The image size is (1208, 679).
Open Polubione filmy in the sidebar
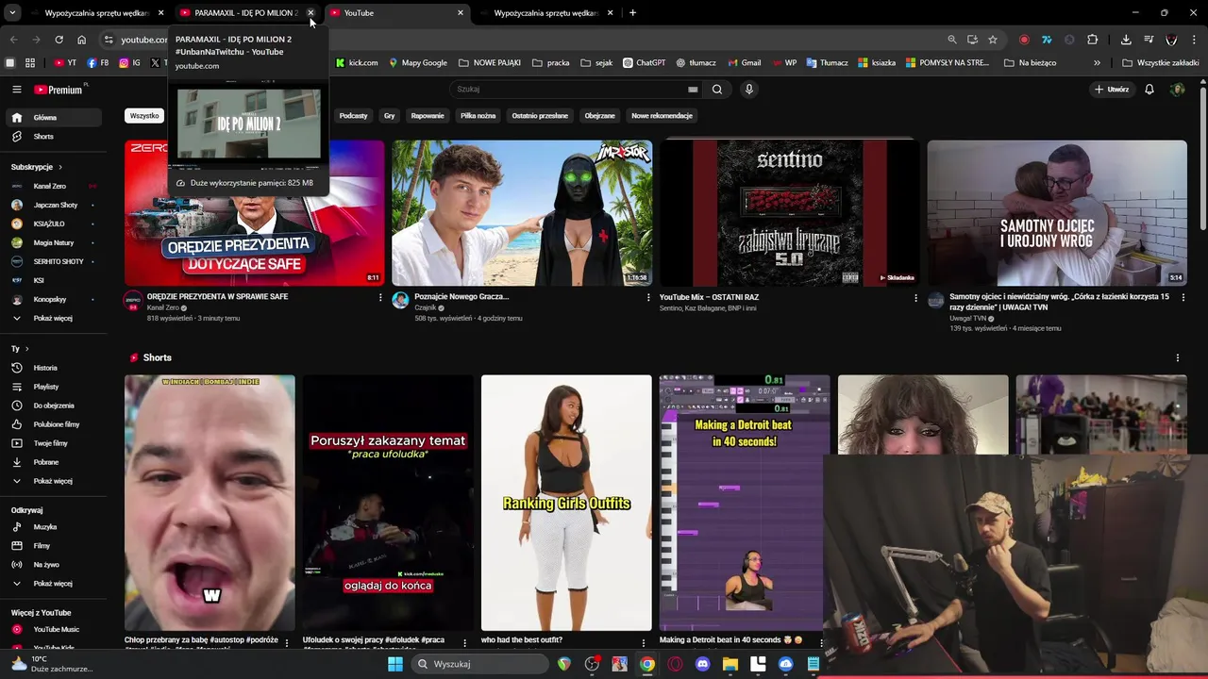pos(52,424)
